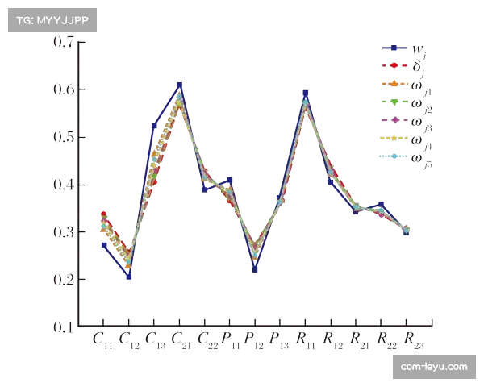Select the yellow star legend marker

point(394,138)
